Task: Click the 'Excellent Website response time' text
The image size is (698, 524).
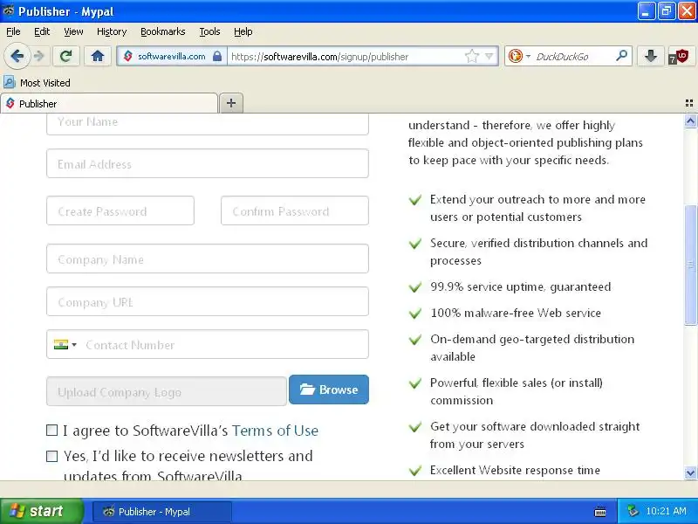Action: click(515, 470)
